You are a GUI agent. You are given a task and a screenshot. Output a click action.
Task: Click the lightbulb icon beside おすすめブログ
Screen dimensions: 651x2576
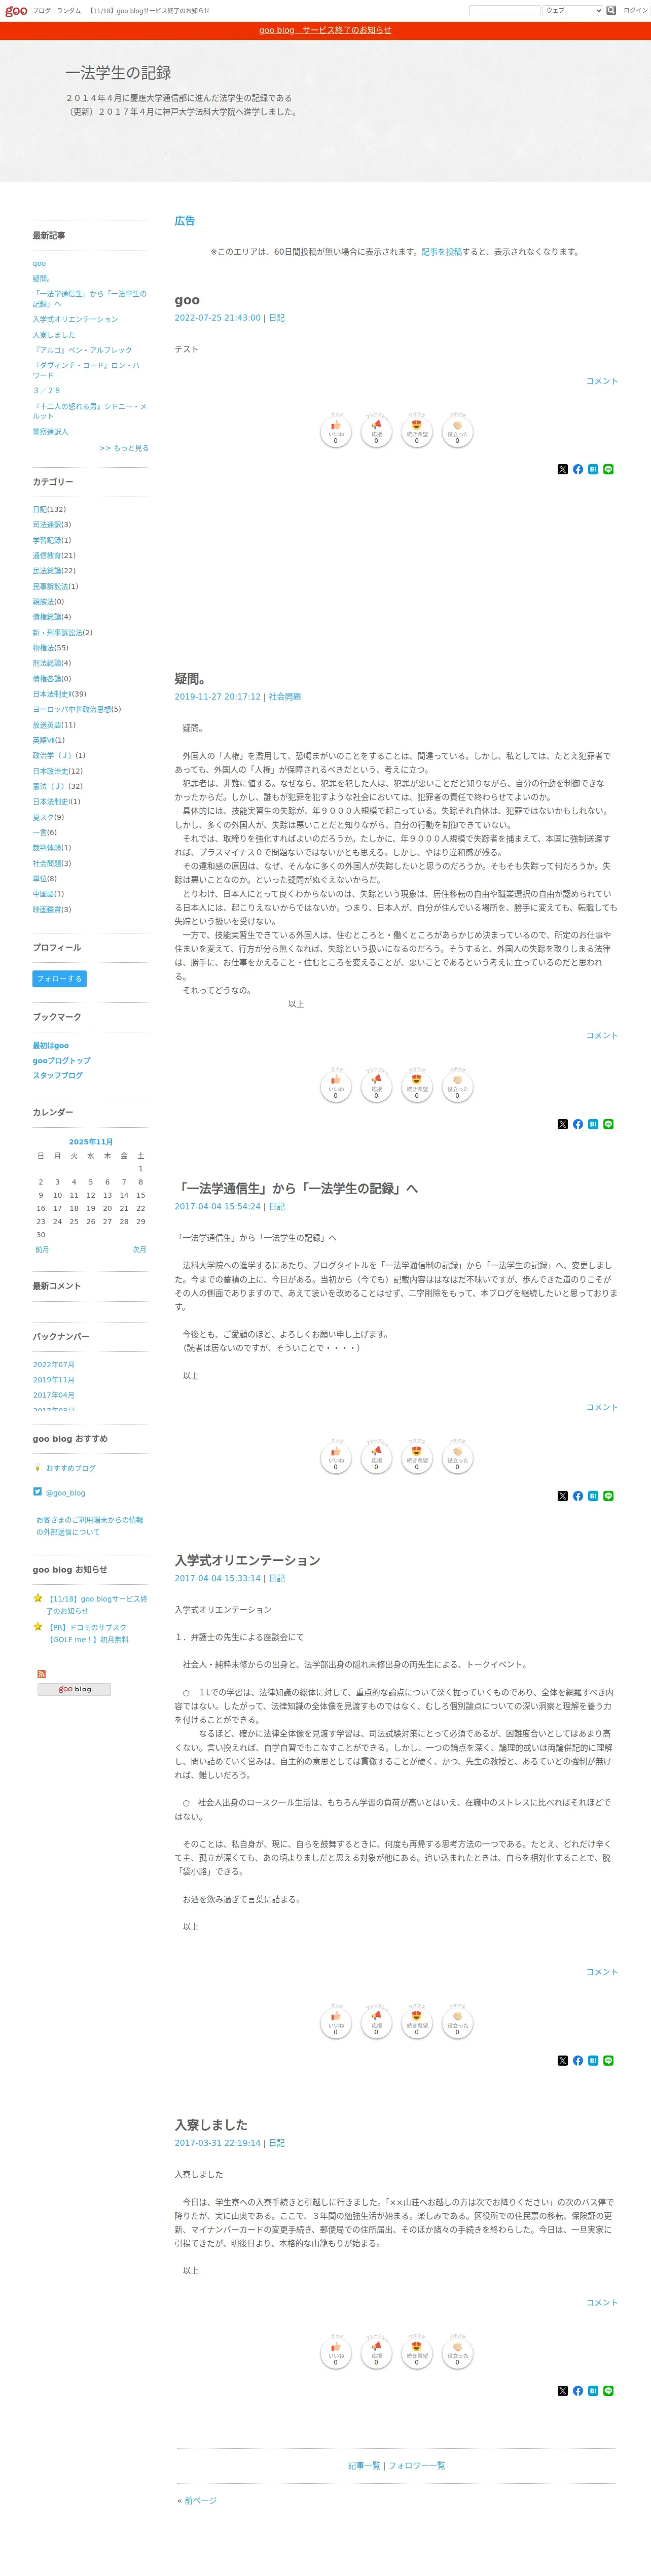(37, 1468)
